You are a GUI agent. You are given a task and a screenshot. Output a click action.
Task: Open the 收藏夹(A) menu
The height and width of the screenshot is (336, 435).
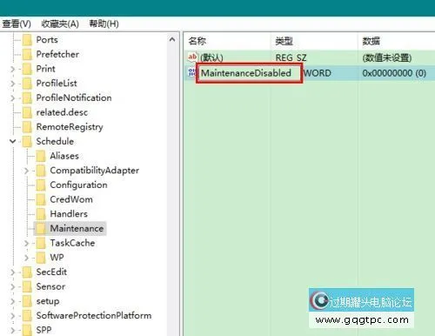coord(60,24)
